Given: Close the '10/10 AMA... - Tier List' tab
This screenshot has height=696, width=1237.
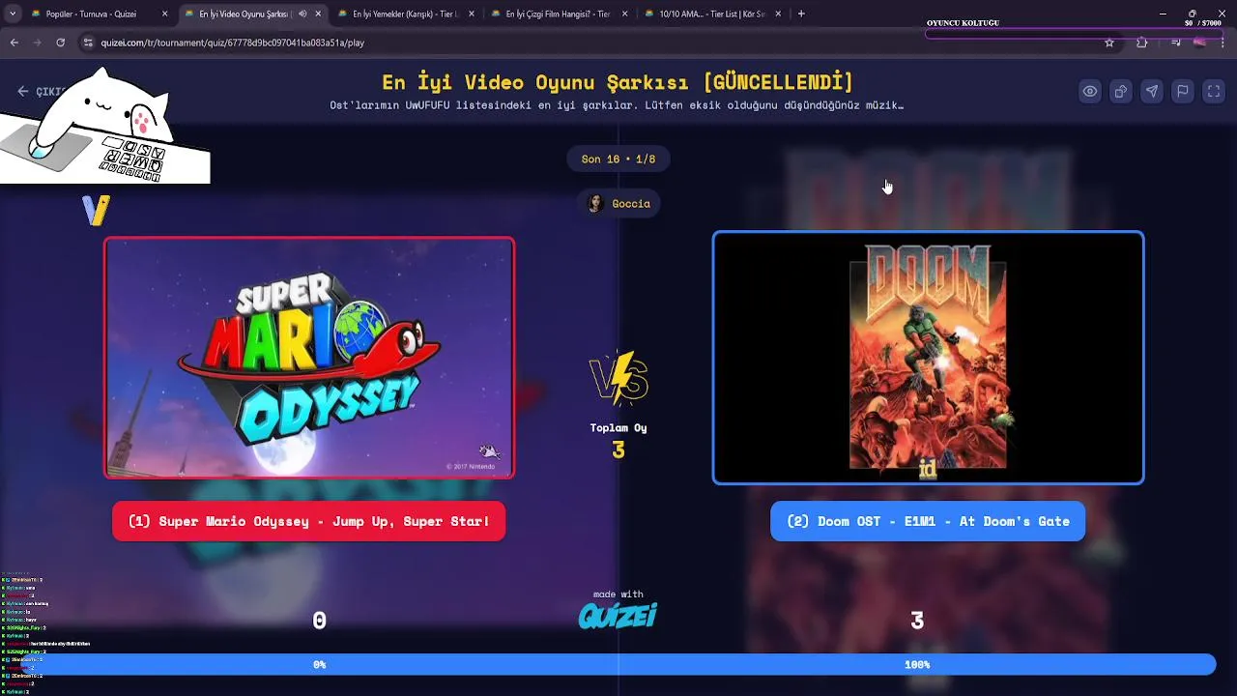Looking at the screenshot, I should tap(778, 14).
